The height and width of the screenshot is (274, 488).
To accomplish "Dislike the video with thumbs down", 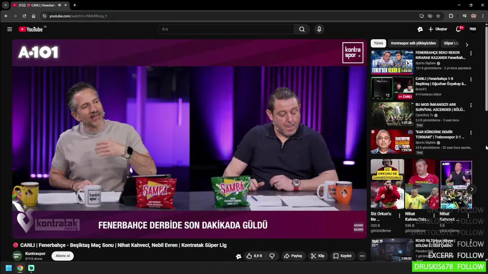I will point(272,256).
